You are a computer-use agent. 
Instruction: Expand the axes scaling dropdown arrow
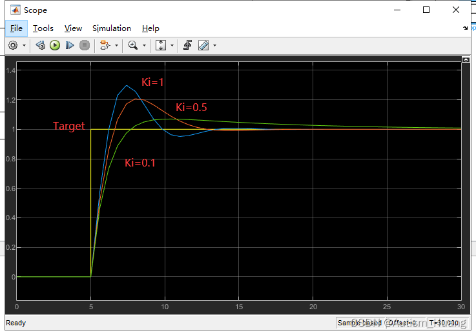172,46
